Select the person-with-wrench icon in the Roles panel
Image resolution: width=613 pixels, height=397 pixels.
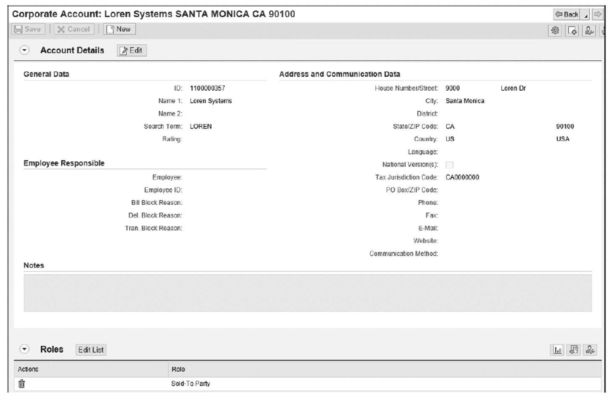click(x=589, y=350)
